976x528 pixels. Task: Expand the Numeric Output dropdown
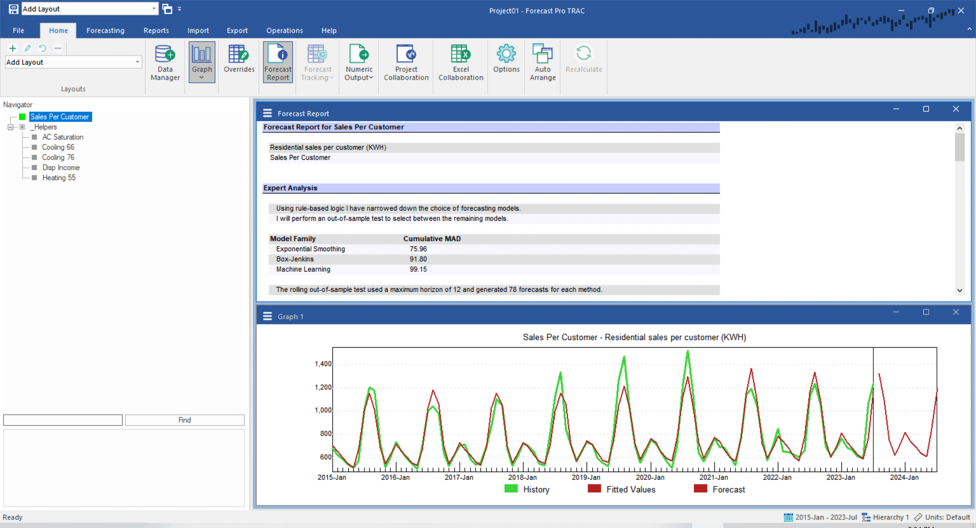(359, 77)
